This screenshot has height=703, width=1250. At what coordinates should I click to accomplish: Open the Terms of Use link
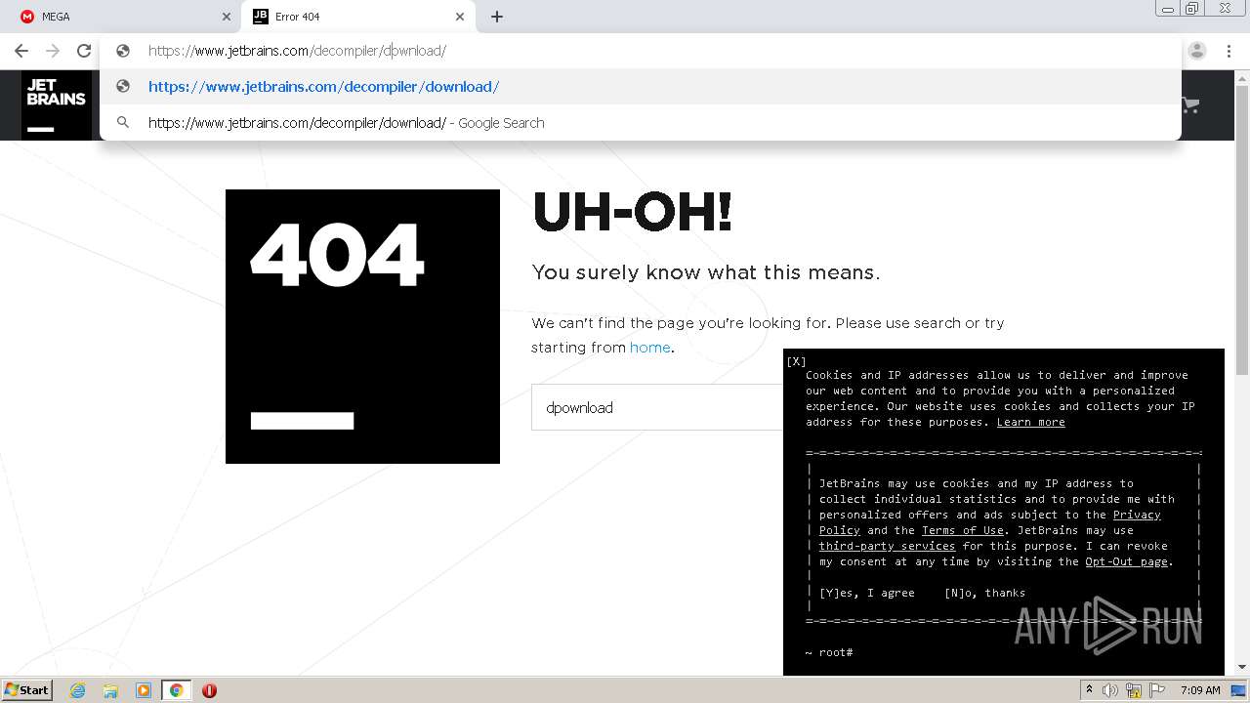963,530
